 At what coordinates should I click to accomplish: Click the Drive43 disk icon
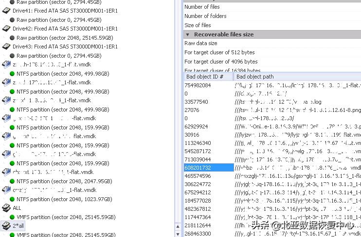pos(6,47)
